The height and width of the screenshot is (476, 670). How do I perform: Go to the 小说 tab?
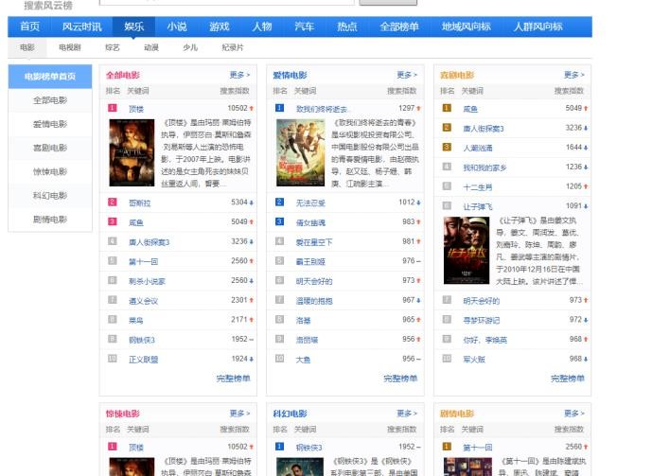177,26
